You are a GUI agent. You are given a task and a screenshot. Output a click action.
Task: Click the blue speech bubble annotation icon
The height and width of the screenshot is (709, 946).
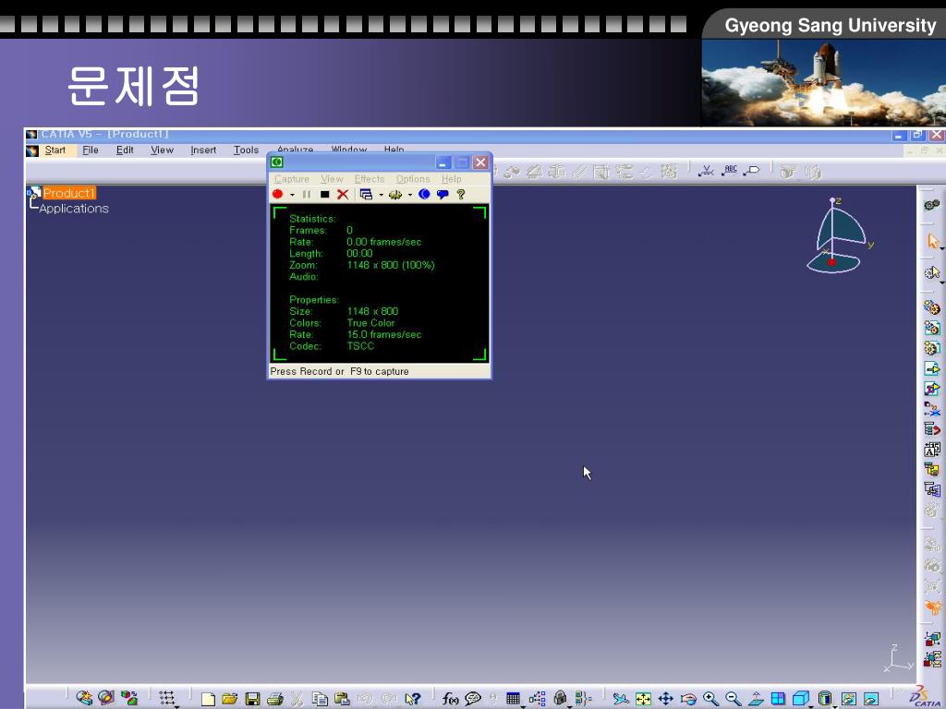click(x=443, y=194)
